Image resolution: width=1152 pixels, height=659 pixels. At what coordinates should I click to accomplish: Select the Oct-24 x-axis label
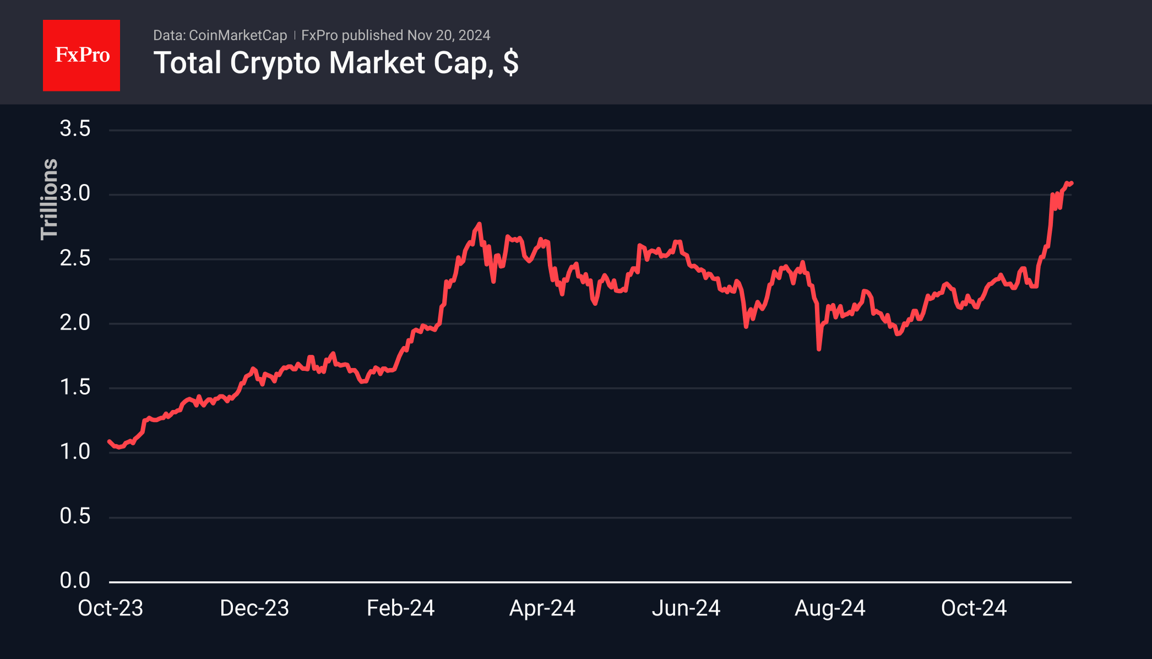[974, 608]
